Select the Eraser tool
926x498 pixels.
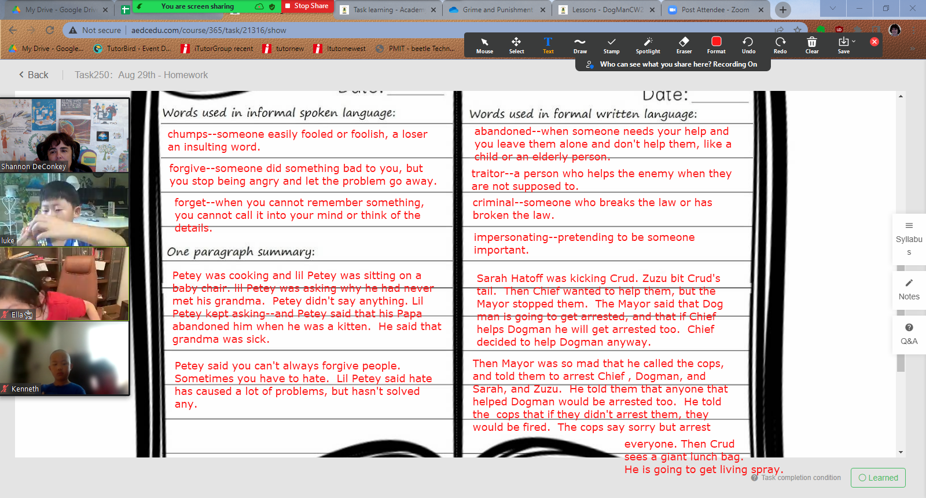[684, 45]
